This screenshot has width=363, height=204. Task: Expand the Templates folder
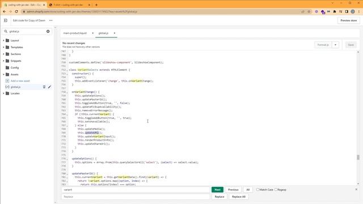pos(3,47)
